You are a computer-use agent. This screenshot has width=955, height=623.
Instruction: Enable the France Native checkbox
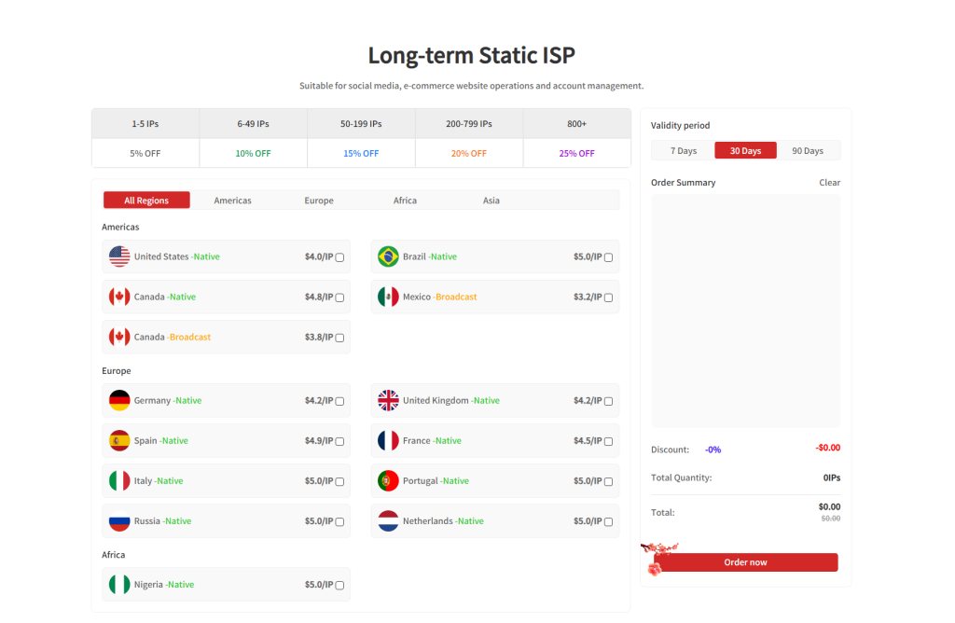coord(608,441)
